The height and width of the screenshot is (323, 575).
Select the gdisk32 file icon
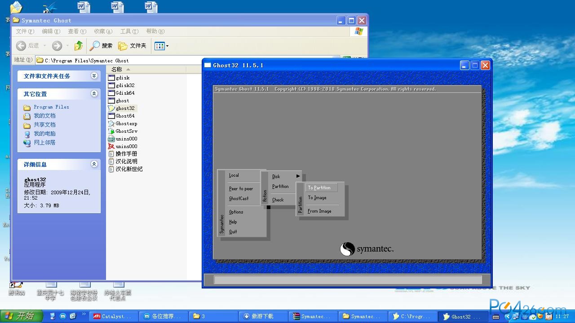tap(111, 85)
